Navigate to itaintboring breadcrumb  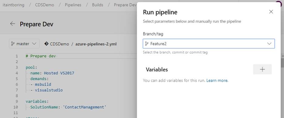[13, 5]
